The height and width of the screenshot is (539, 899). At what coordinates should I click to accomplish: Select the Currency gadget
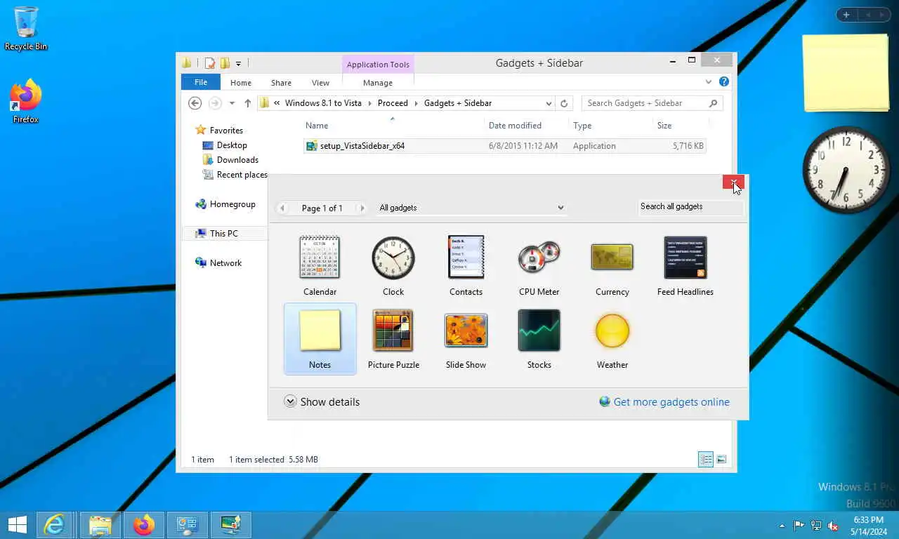[x=612, y=265]
